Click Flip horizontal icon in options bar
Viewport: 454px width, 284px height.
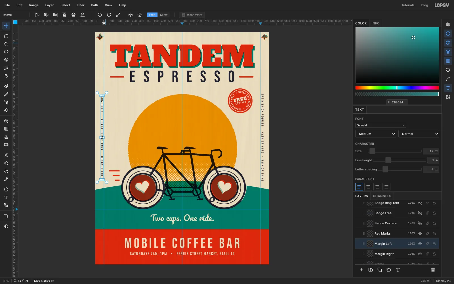131,15
